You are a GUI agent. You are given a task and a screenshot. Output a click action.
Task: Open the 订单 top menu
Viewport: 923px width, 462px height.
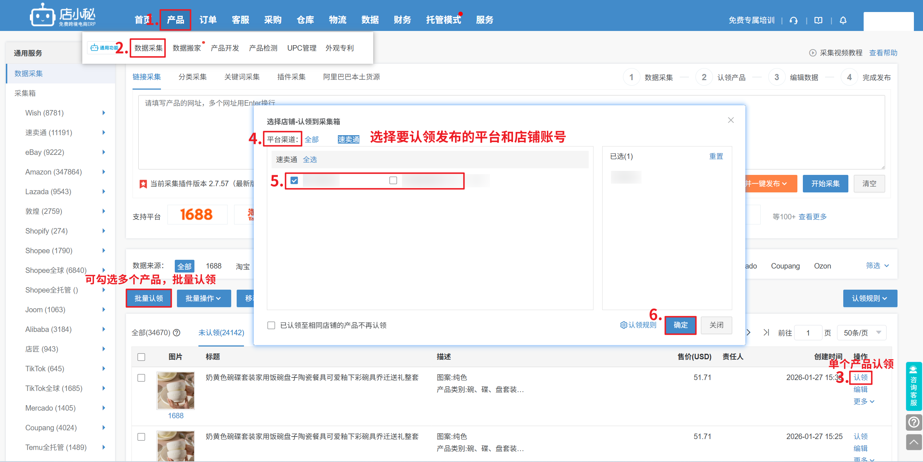pos(208,20)
